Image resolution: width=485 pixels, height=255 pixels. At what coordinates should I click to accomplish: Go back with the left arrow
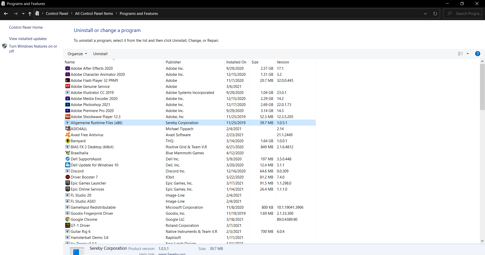click(6, 14)
